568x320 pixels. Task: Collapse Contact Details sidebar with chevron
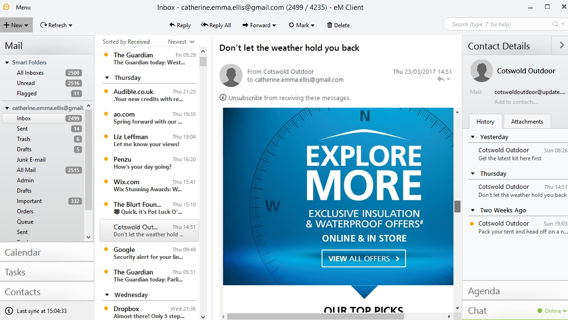[x=561, y=45]
